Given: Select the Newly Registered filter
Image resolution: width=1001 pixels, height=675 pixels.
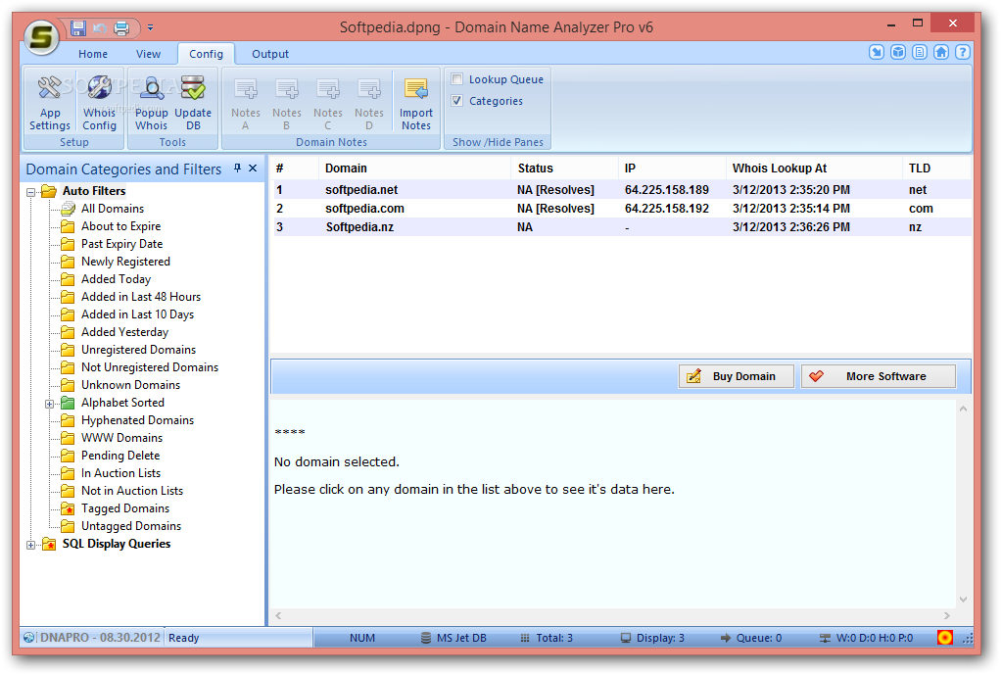Looking at the screenshot, I should click(x=125, y=262).
